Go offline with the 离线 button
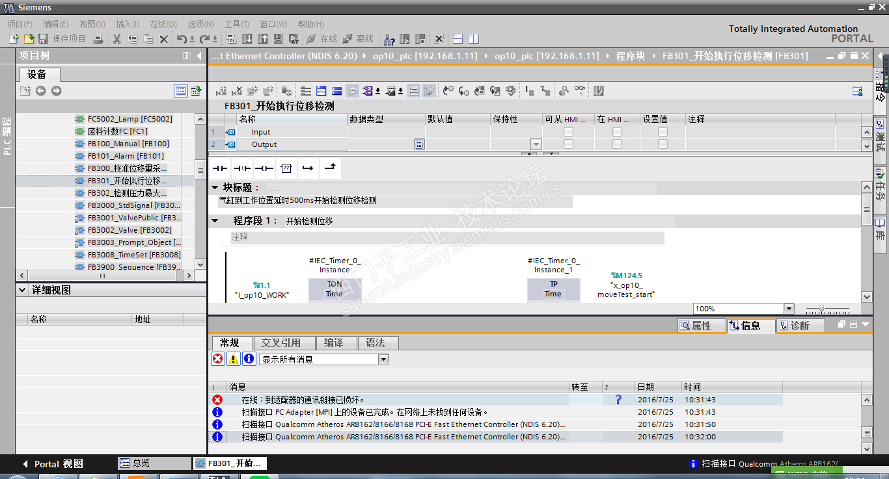889x479 pixels. [x=359, y=39]
